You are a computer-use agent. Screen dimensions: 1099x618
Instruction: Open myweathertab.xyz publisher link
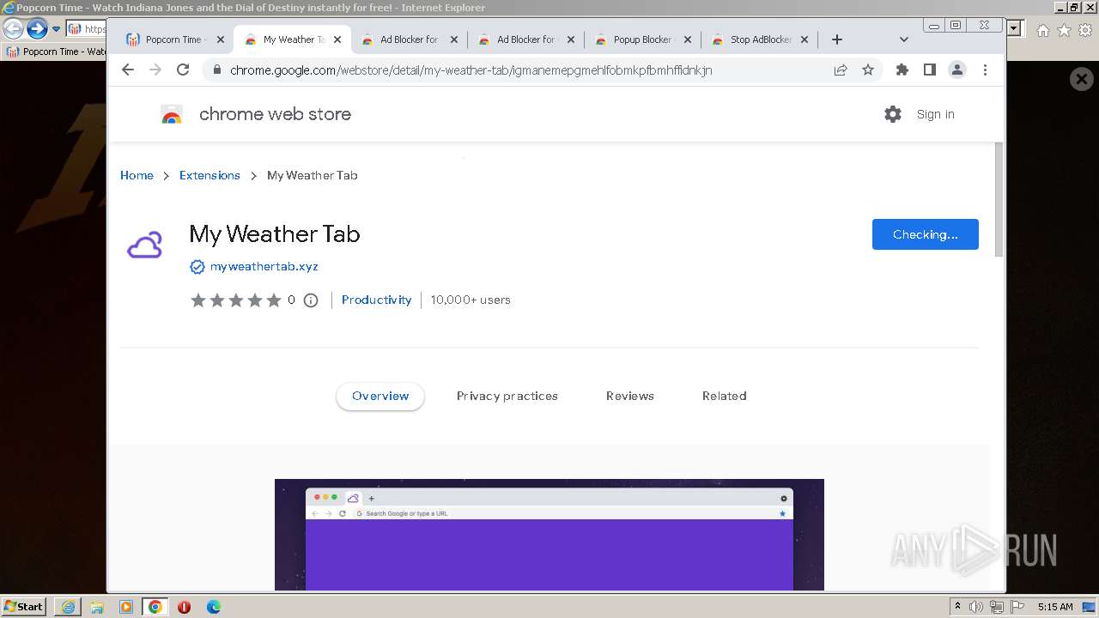point(264,267)
